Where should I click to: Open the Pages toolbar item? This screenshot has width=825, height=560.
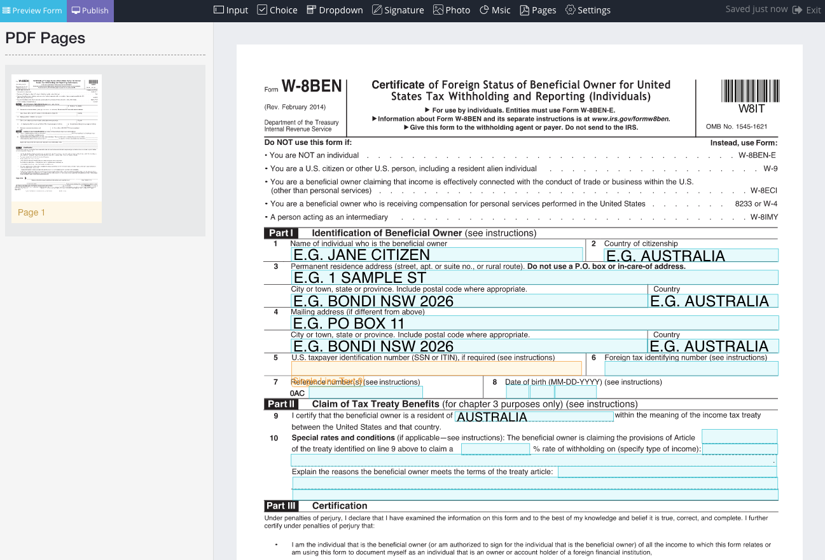[x=538, y=10]
